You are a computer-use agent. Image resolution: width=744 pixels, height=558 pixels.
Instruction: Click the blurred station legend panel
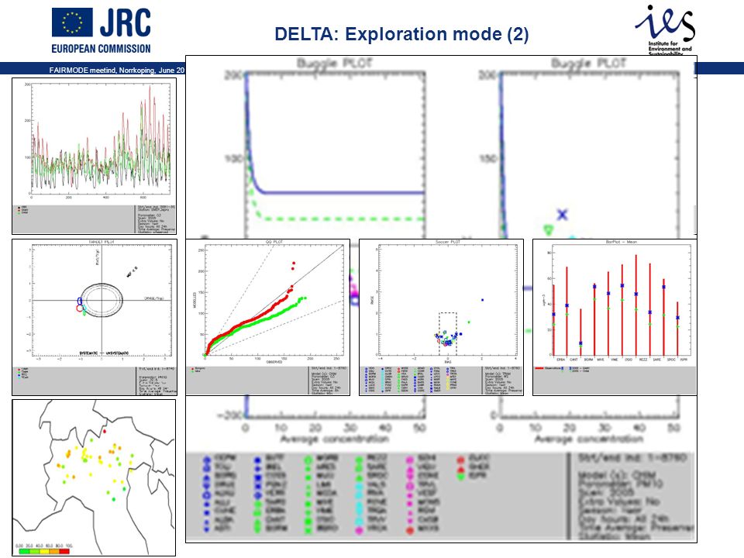[x=375, y=495]
